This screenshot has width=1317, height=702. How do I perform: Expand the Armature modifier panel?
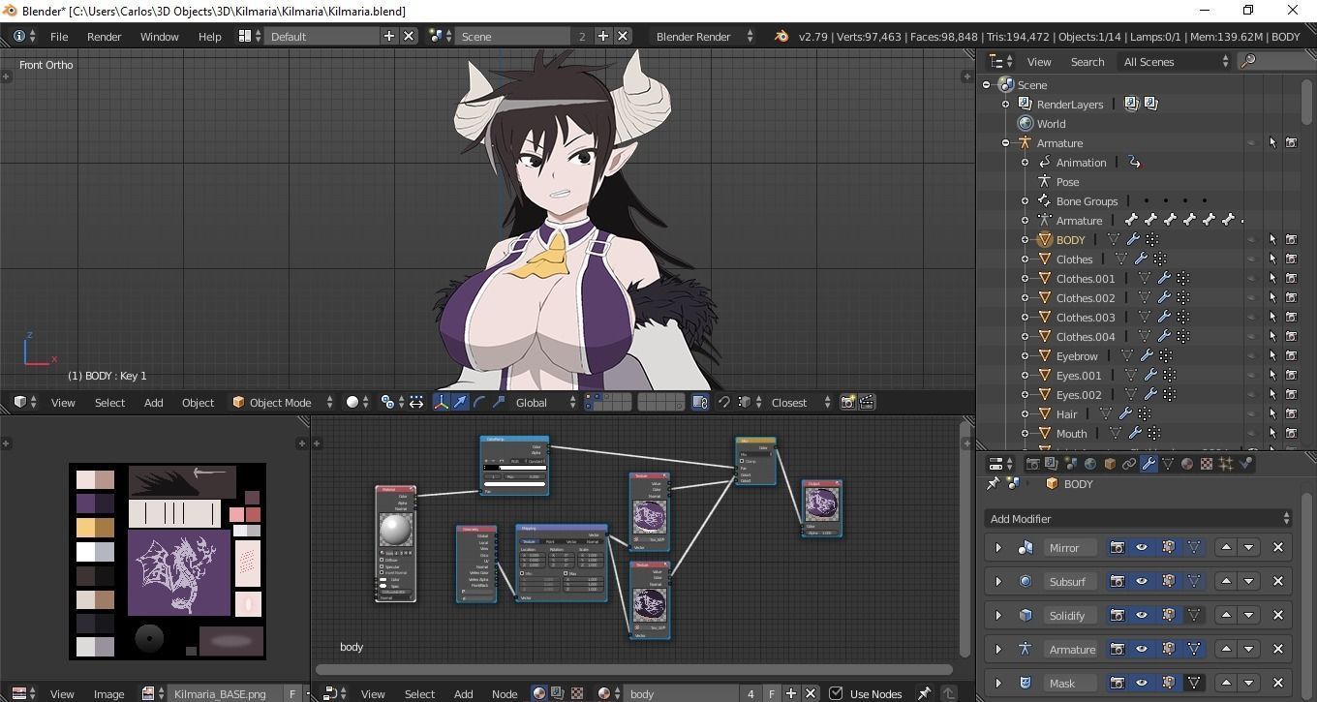click(998, 649)
